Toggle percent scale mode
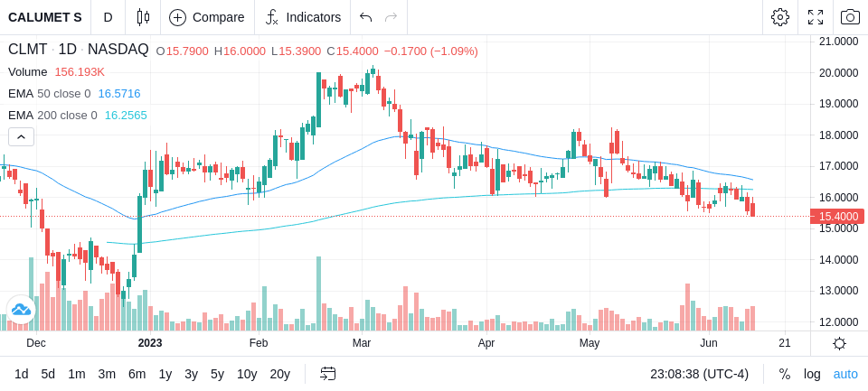The image size is (868, 391). click(x=785, y=374)
